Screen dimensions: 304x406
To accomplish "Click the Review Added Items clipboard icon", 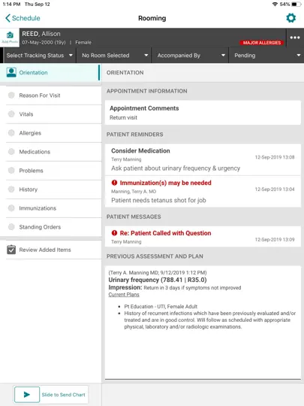I will click(11, 250).
